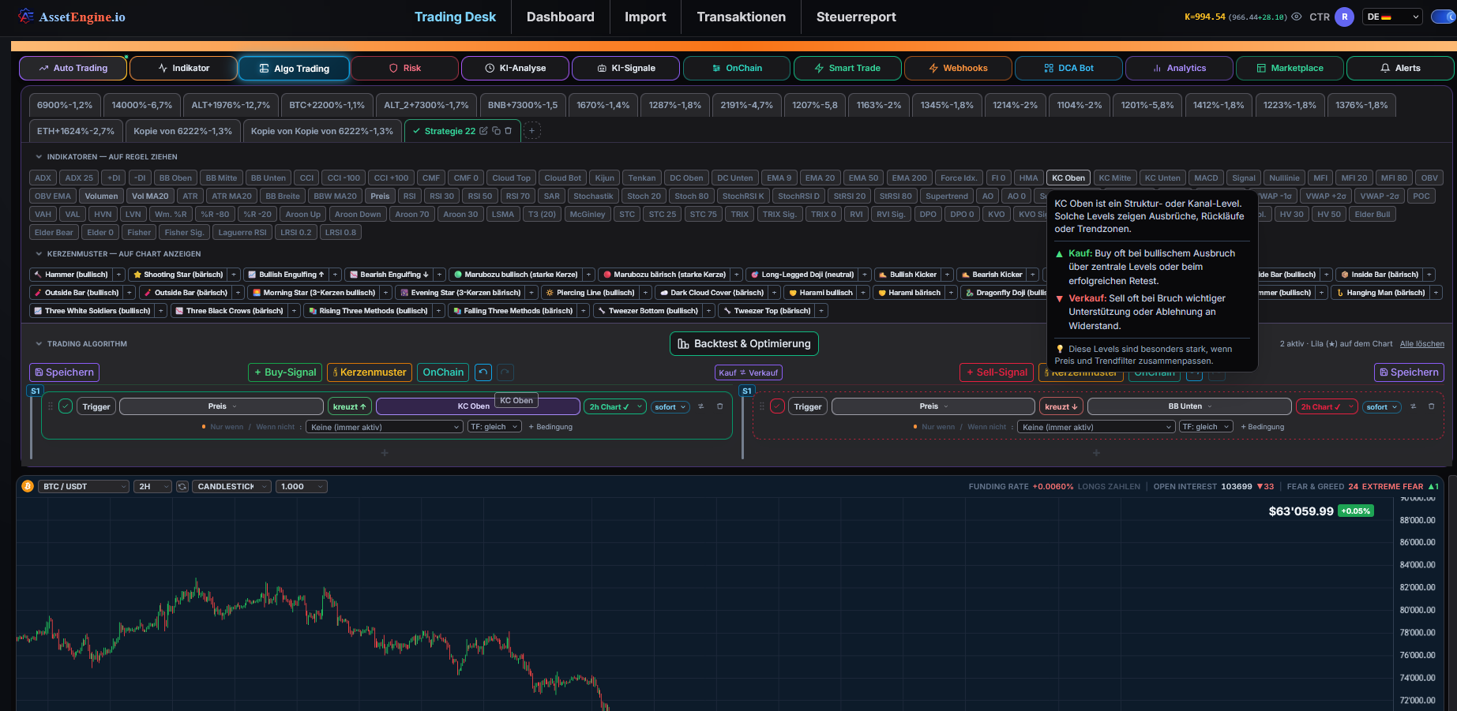Open the Smart Trade tab
Image resolution: width=1457 pixels, height=711 pixels.
(847, 68)
